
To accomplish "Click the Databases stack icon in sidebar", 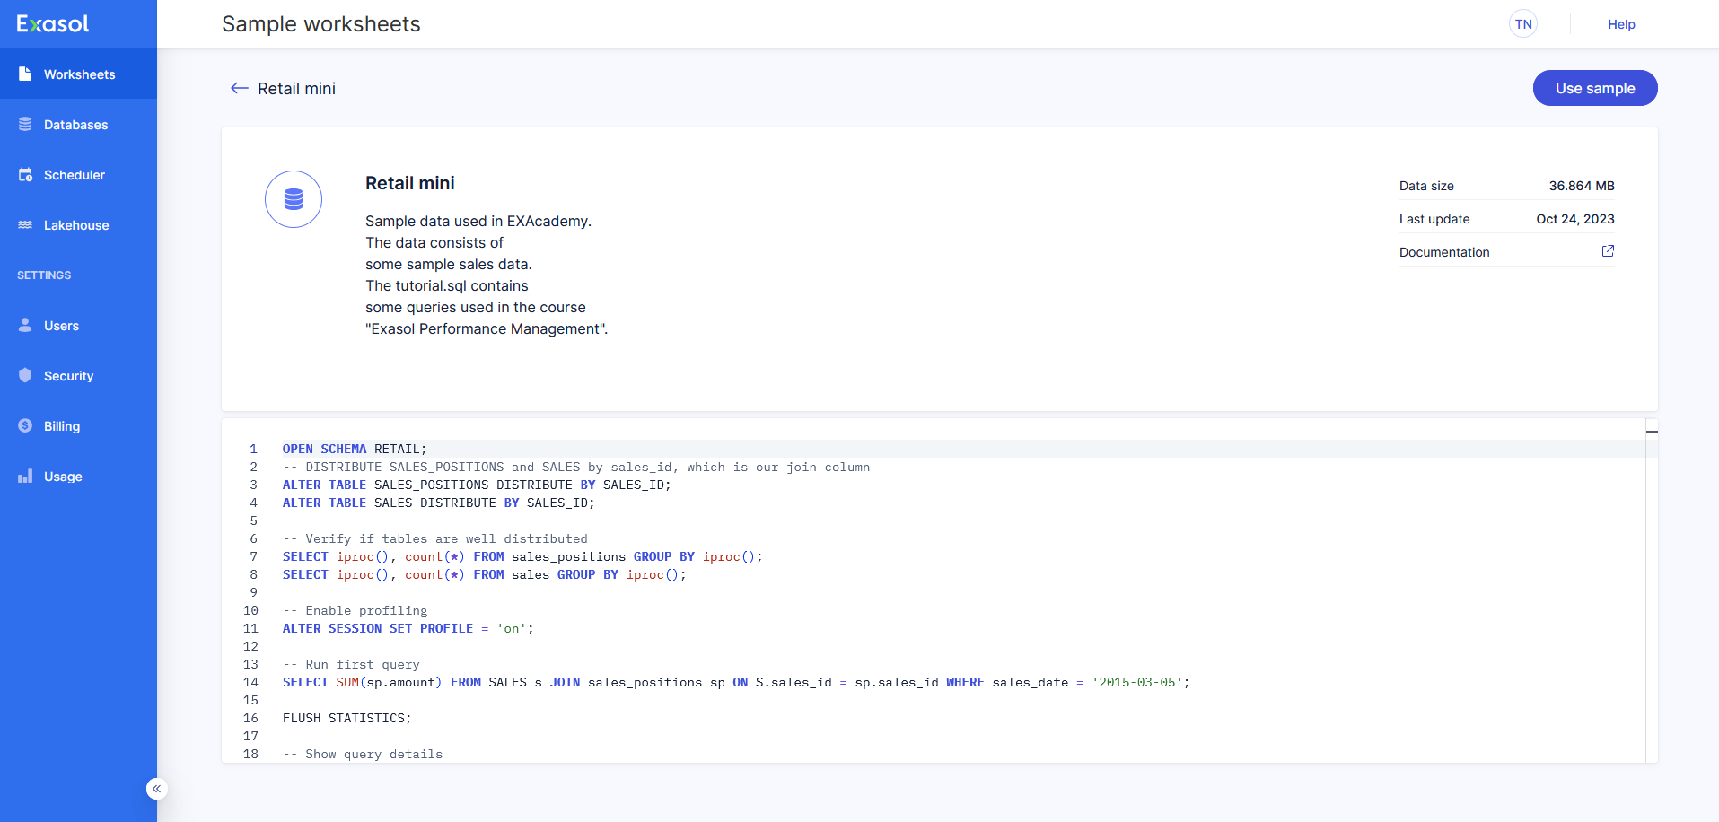I will pyautogui.click(x=25, y=124).
